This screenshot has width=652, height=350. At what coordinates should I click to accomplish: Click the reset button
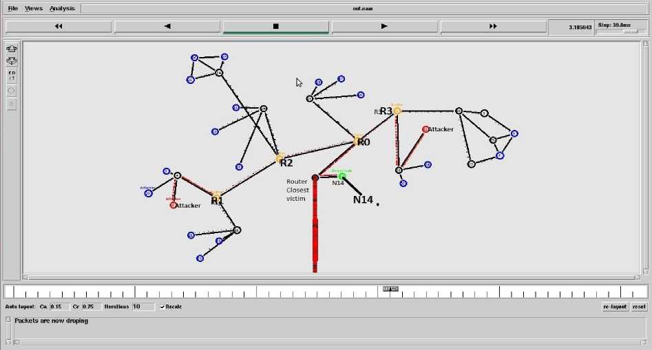pyautogui.click(x=639, y=307)
